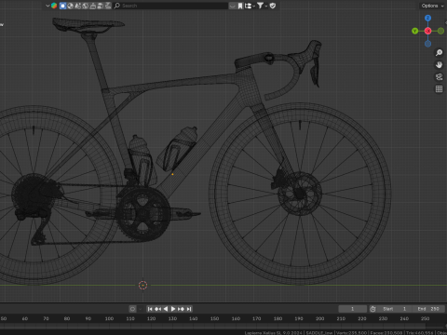The width and height of the screenshot is (447, 335).
Task: Click frame 250 on the timeline ruler
Action: 426,318
